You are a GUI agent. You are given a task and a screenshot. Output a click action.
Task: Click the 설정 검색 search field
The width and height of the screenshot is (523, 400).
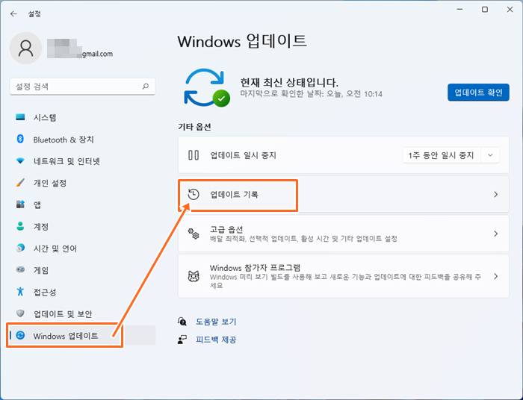pyautogui.click(x=82, y=87)
